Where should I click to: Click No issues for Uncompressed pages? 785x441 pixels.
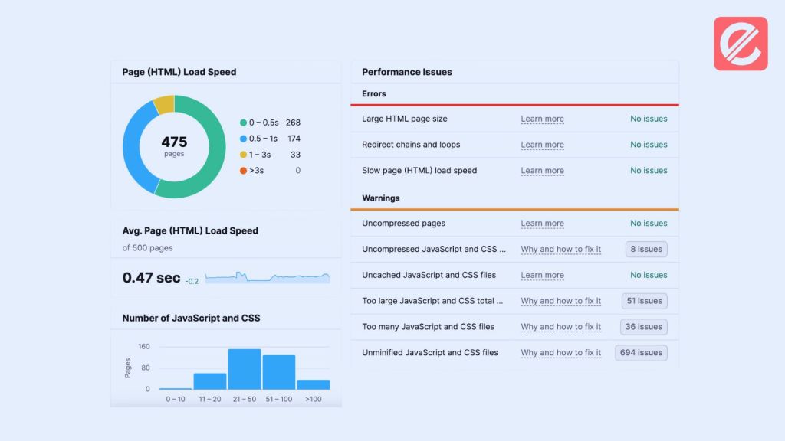pos(649,223)
